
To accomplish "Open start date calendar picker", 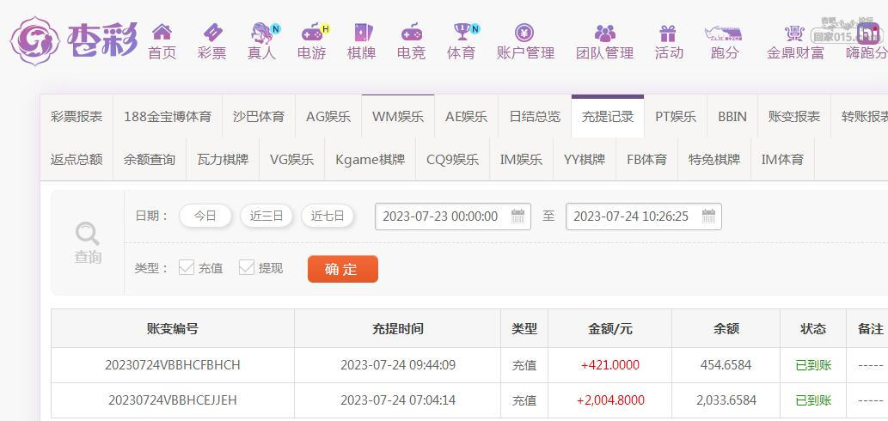I will pyautogui.click(x=517, y=217).
